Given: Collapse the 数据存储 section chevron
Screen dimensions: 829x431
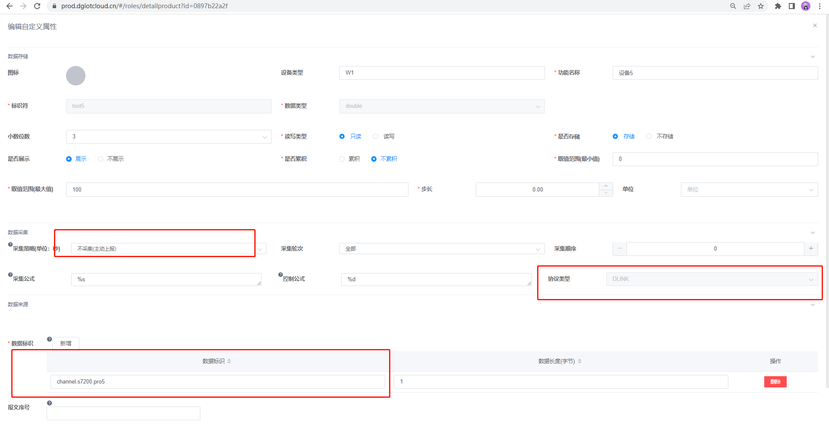Looking at the screenshot, I should pyautogui.click(x=812, y=57).
